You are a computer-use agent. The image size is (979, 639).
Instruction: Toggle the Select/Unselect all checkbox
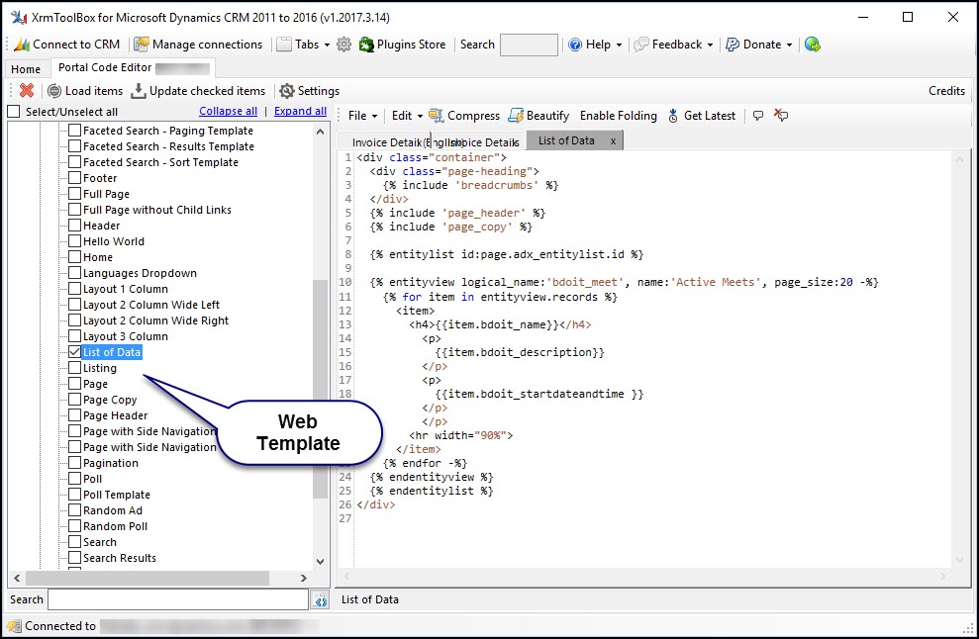15,111
